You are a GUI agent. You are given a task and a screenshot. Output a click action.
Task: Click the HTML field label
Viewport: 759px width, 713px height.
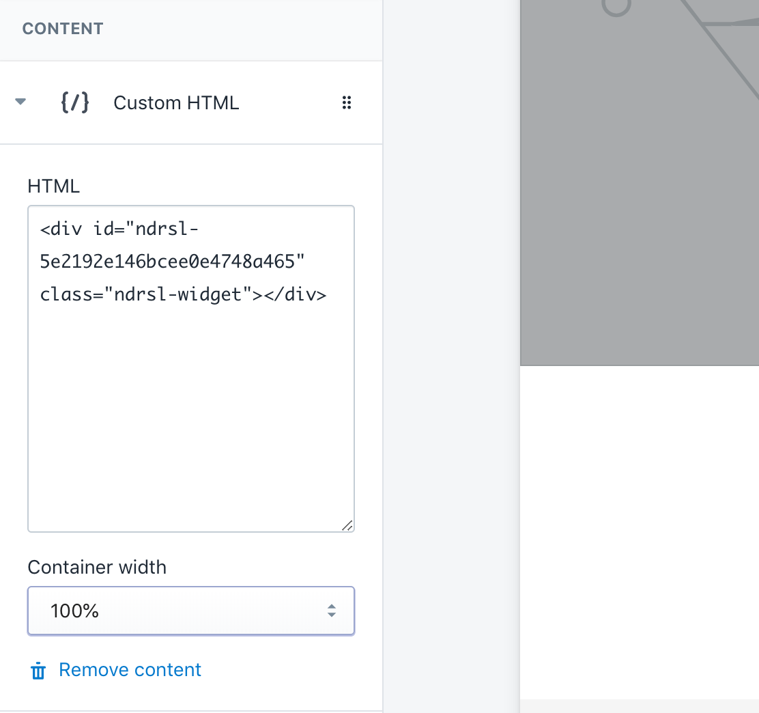click(53, 186)
